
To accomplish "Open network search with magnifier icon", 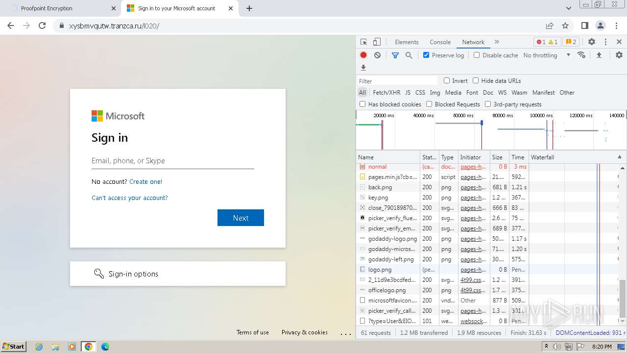I will [409, 55].
